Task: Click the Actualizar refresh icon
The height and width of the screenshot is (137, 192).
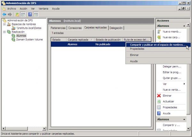Action: tap(159, 102)
